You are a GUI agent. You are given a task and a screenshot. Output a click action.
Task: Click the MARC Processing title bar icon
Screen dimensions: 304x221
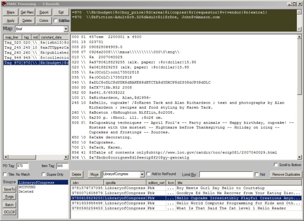(4, 4)
